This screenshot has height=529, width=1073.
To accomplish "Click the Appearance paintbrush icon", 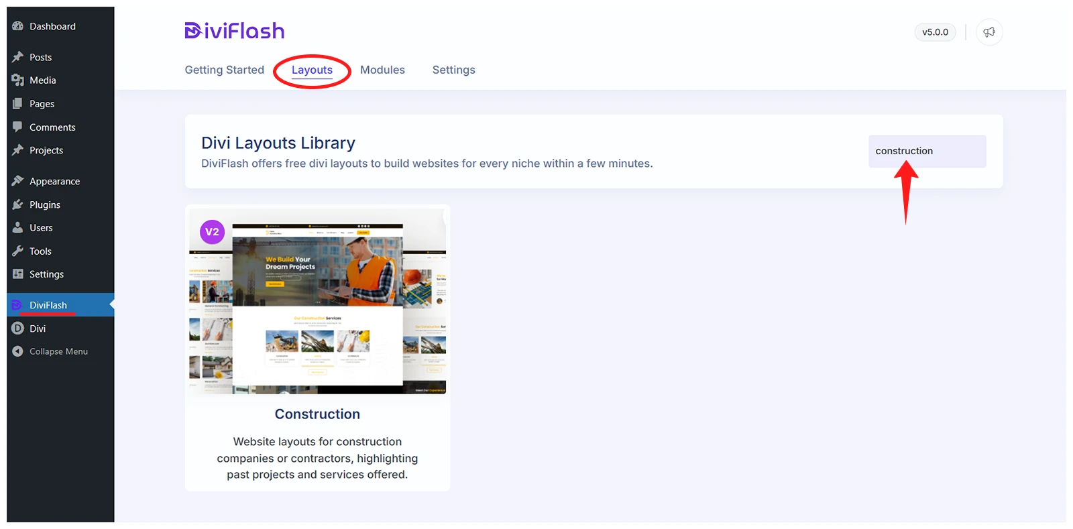I will click(x=18, y=181).
